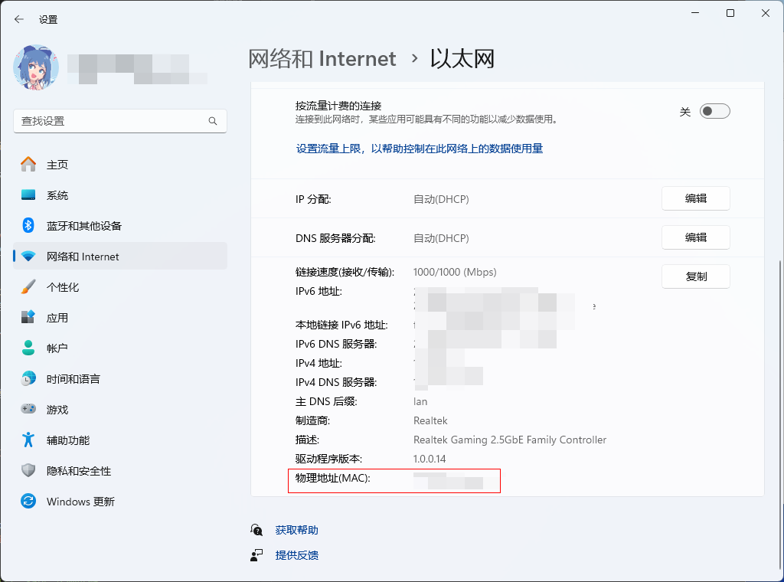Click the Gaming (游戏) controller icon
Viewport: 784px width, 582px height.
point(28,410)
